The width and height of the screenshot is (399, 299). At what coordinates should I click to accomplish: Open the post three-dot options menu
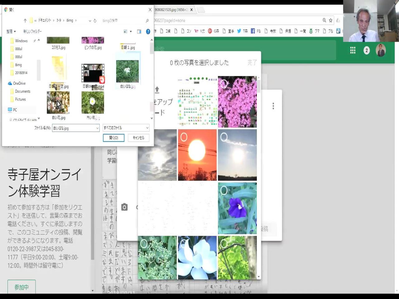pyautogui.click(x=273, y=106)
